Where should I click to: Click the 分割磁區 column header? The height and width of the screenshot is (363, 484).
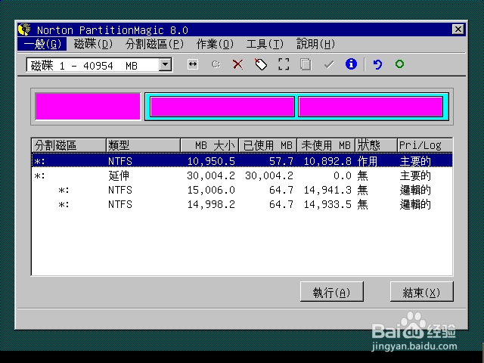click(69, 145)
